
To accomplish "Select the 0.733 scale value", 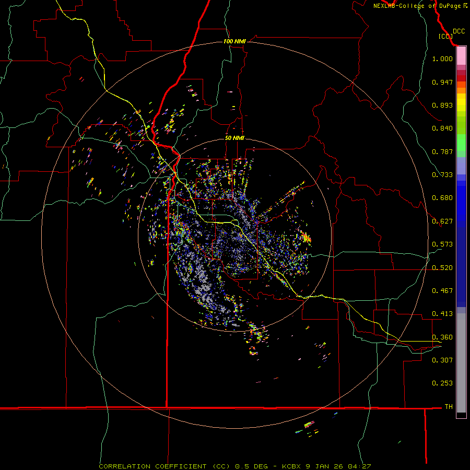I will tap(442, 175).
